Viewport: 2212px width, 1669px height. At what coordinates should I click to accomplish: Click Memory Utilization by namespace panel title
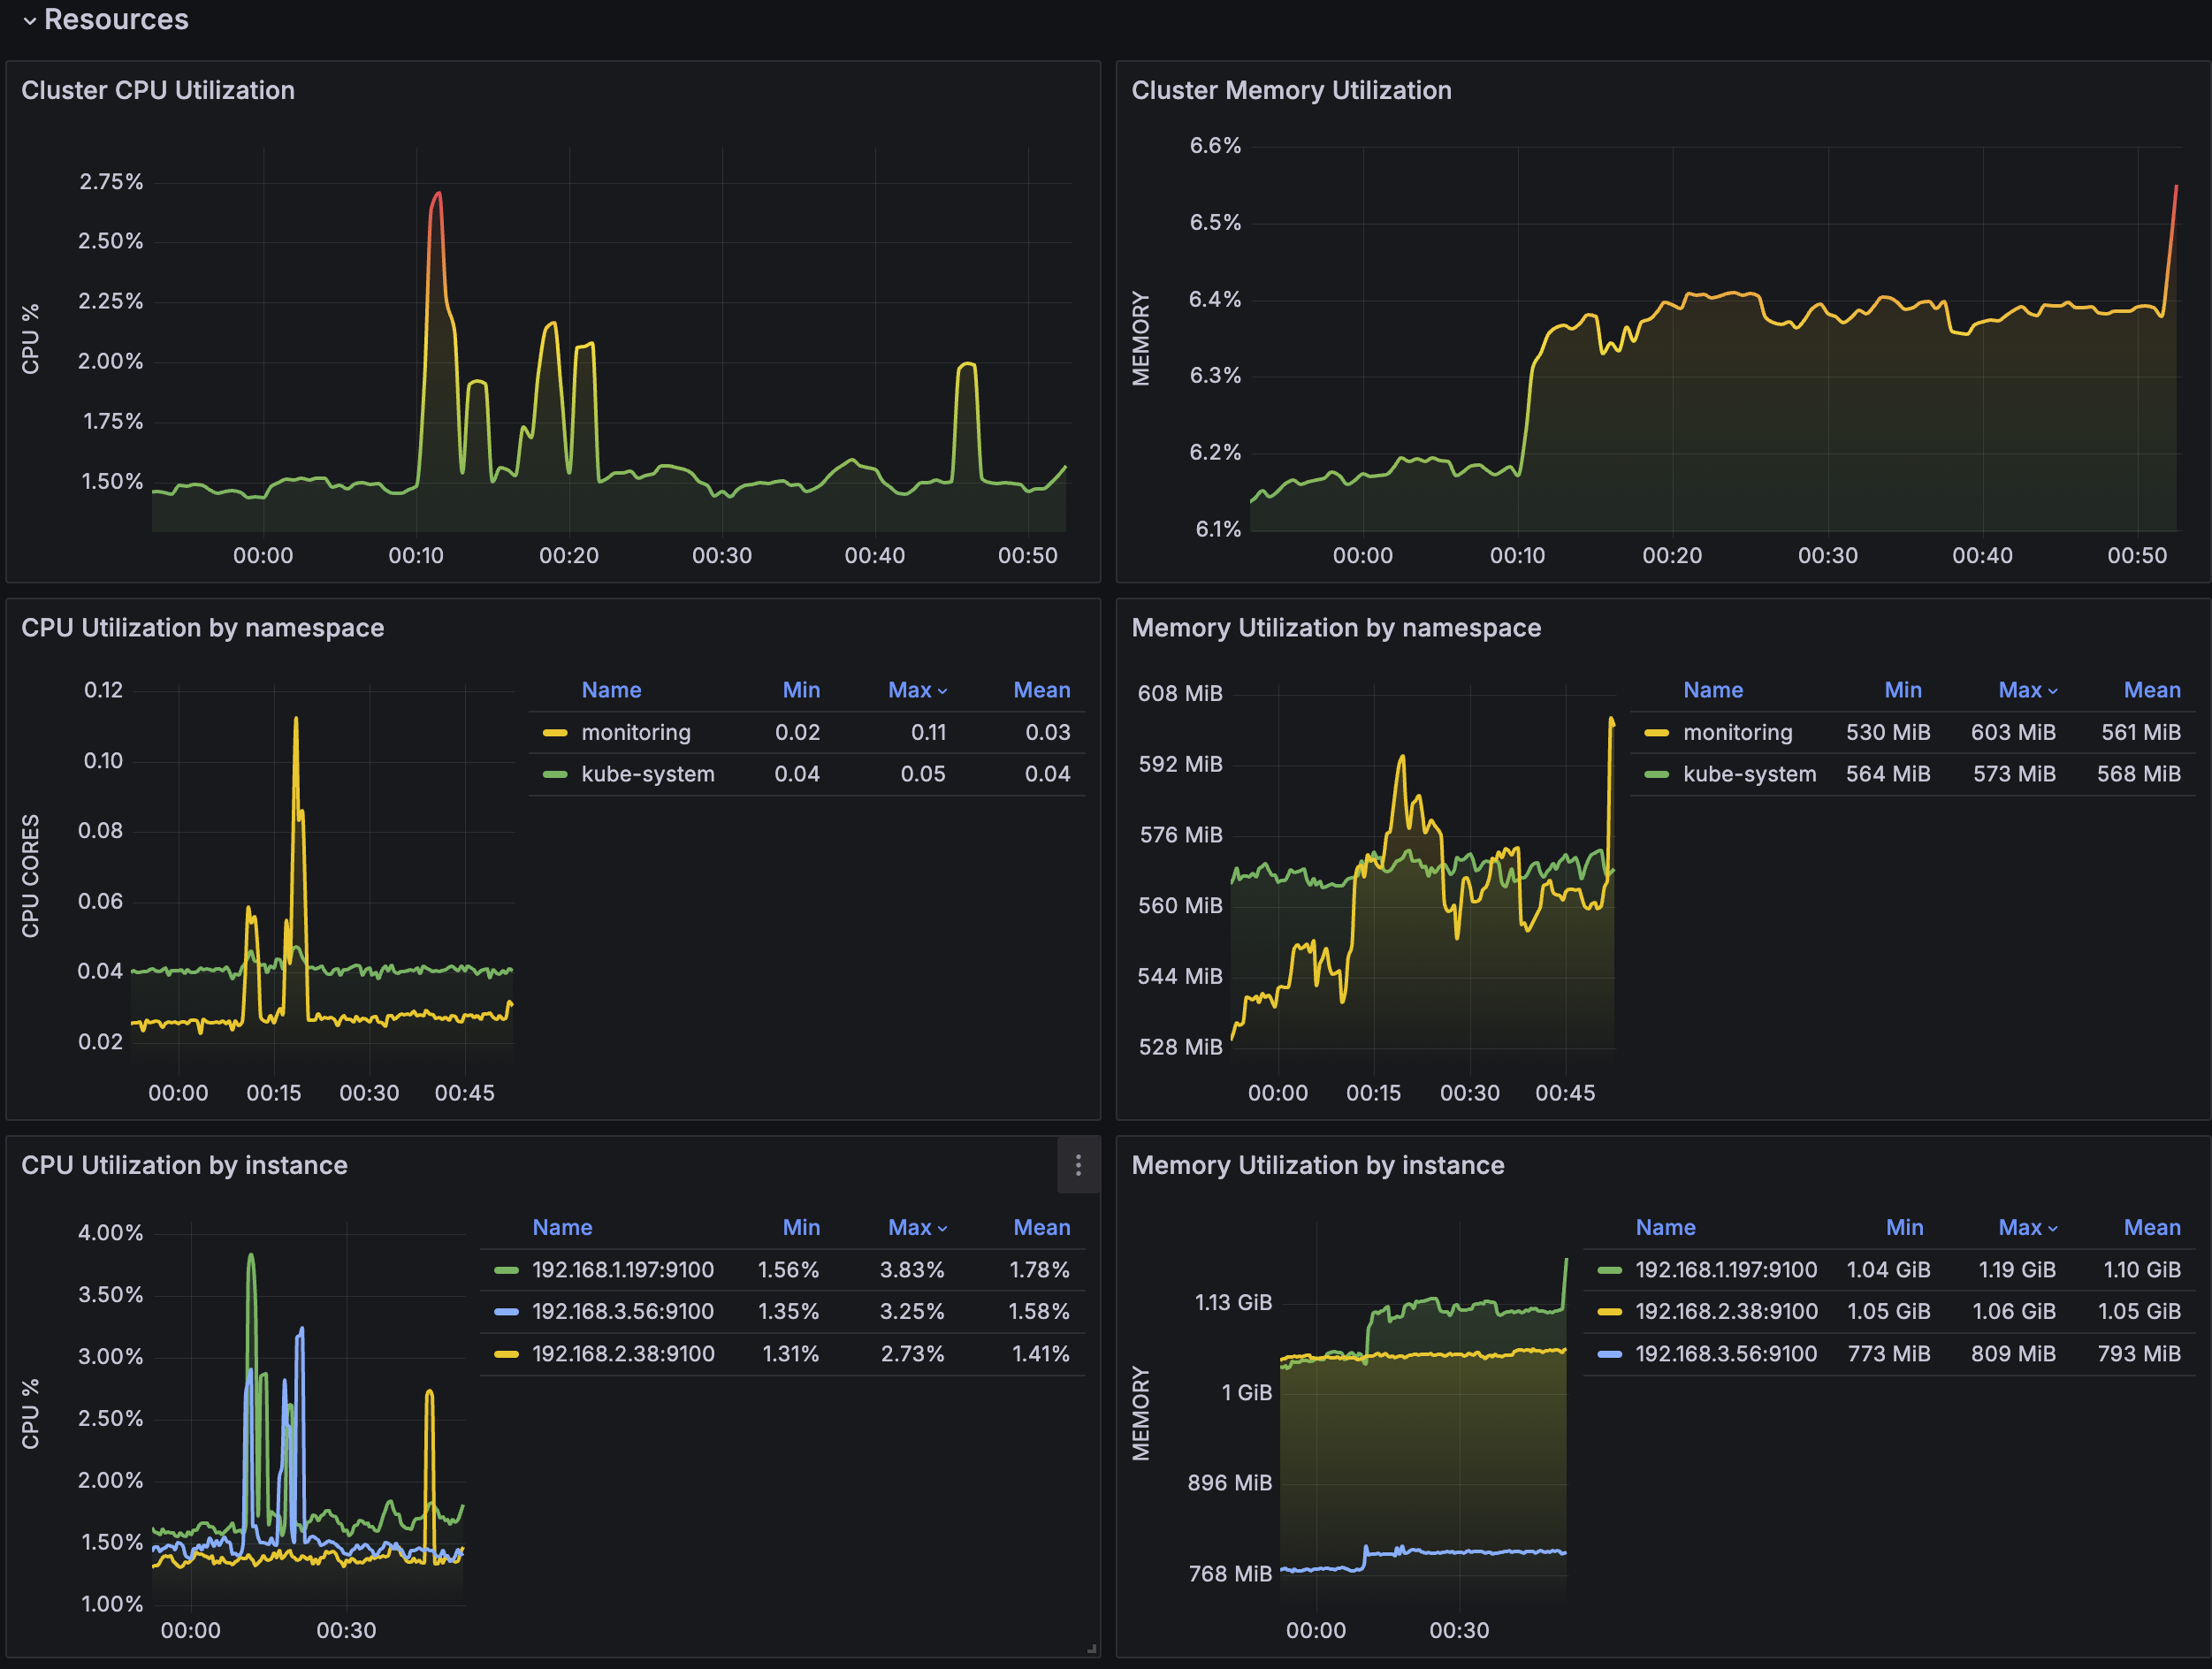tap(1335, 628)
